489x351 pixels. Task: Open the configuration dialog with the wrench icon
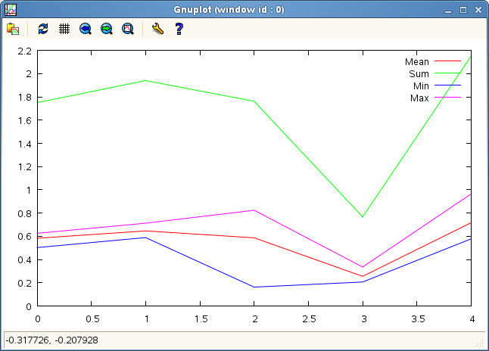(157, 29)
